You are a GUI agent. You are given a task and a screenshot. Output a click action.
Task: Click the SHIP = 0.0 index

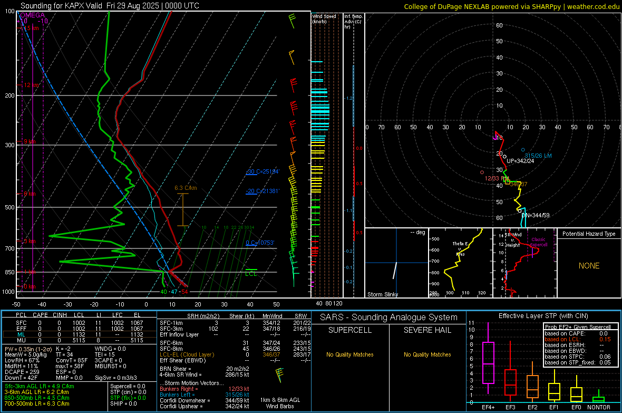click(x=123, y=404)
